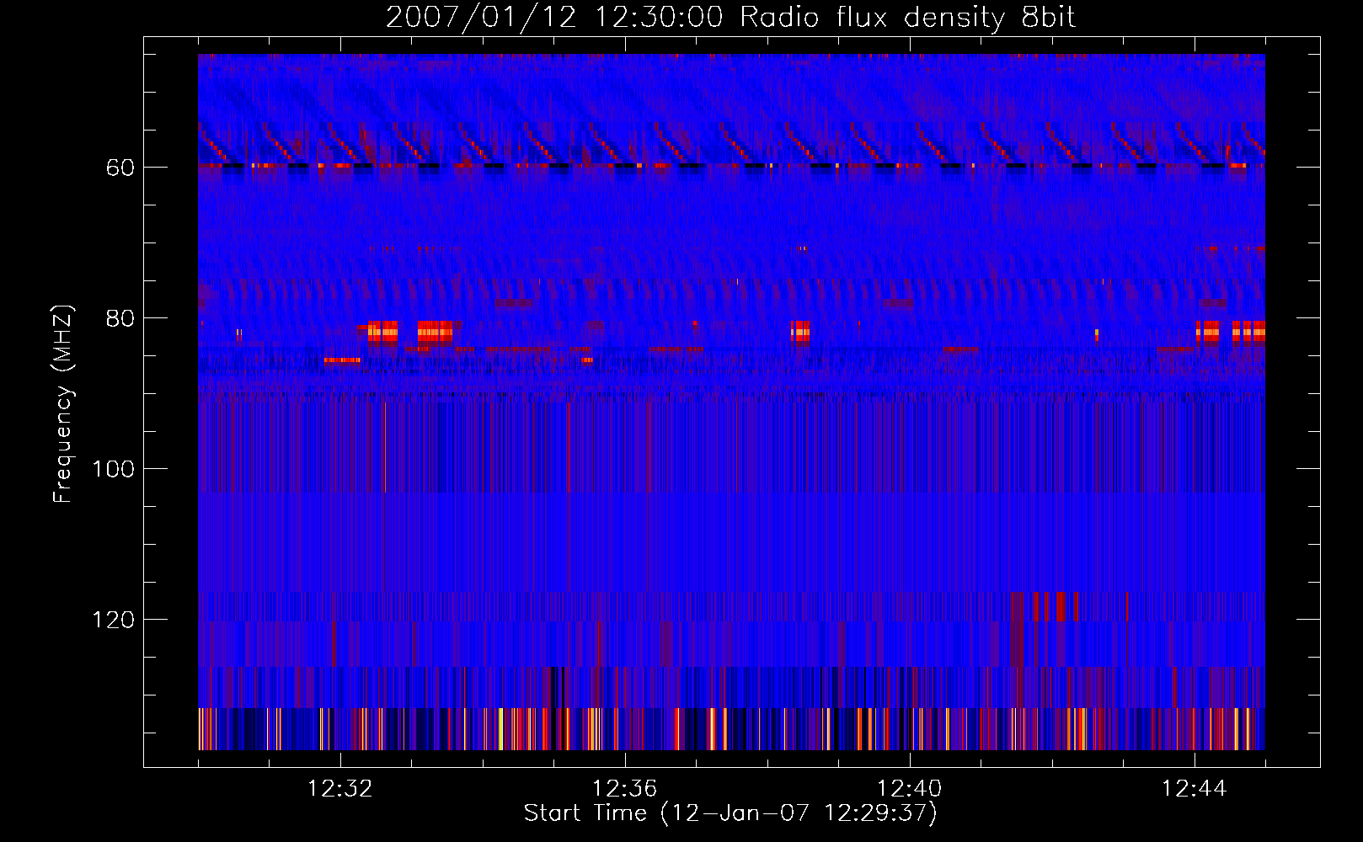
Task: Click the '12:44' time axis label
Action: pos(1195,789)
